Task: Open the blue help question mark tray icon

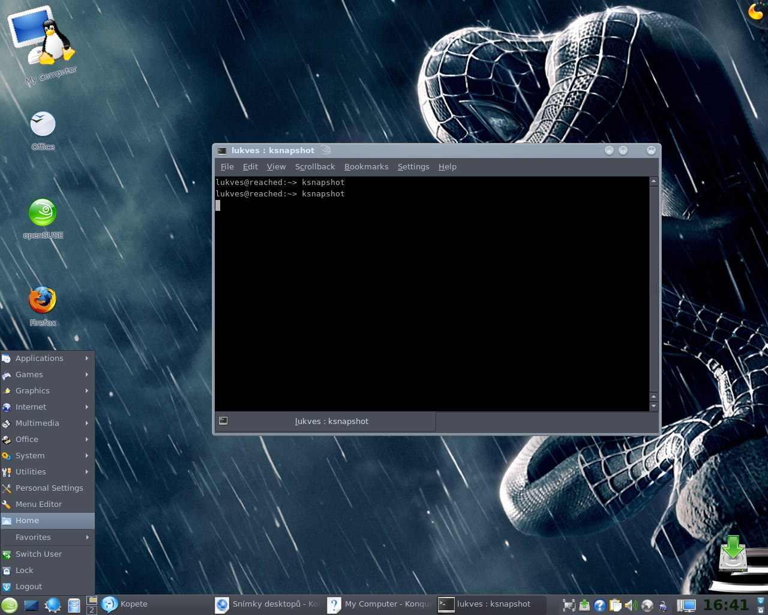Action: click(600, 605)
